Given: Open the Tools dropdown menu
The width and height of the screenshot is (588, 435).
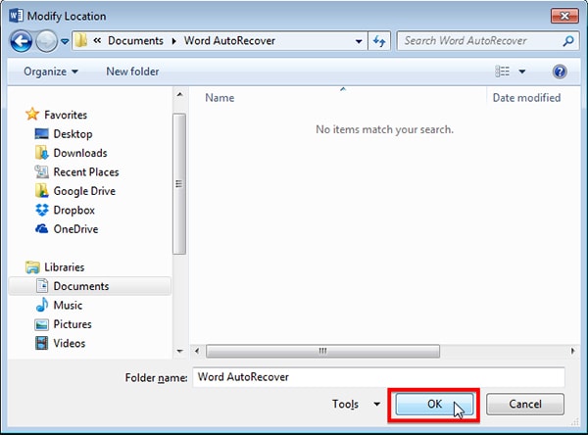Looking at the screenshot, I should (x=356, y=404).
